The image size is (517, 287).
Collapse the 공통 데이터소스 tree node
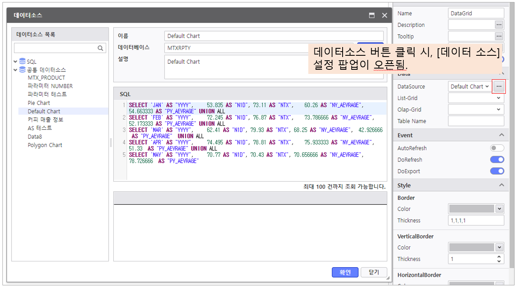tap(15, 70)
